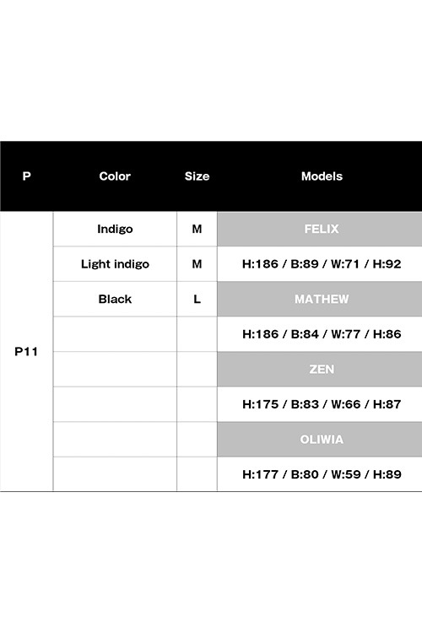Click the FELIX model name
The width and height of the screenshot is (422, 633).
coord(322,229)
